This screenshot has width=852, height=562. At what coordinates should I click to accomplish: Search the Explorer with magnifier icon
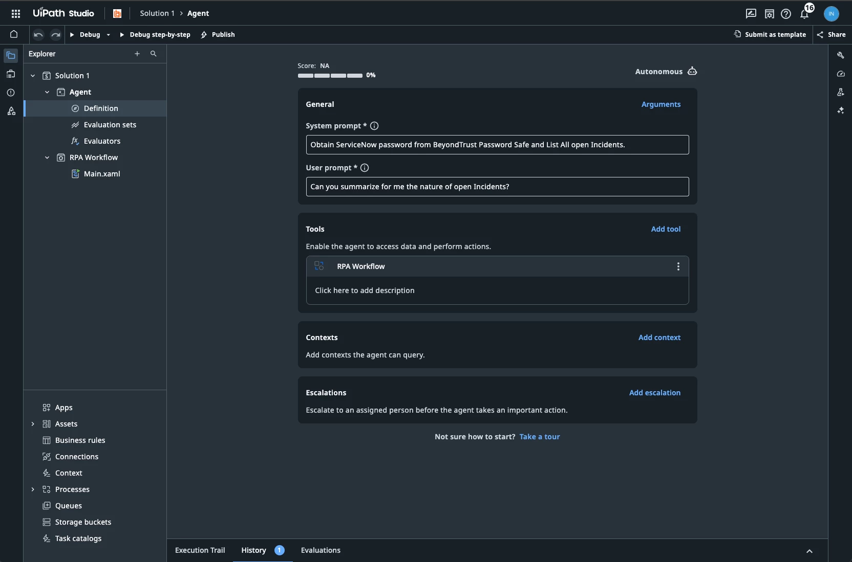[x=153, y=54]
